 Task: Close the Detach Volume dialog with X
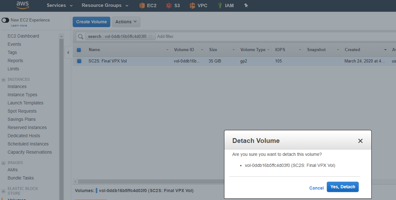point(360,141)
